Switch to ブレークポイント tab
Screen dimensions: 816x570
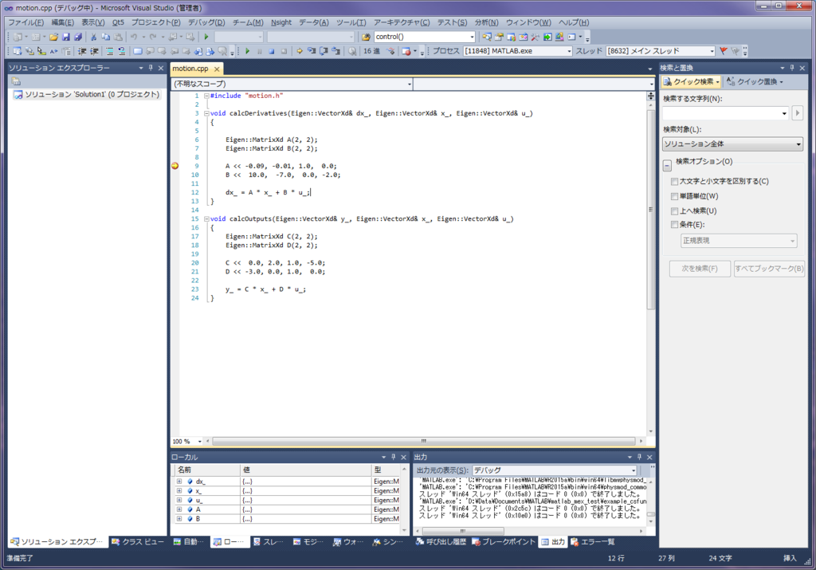point(504,542)
